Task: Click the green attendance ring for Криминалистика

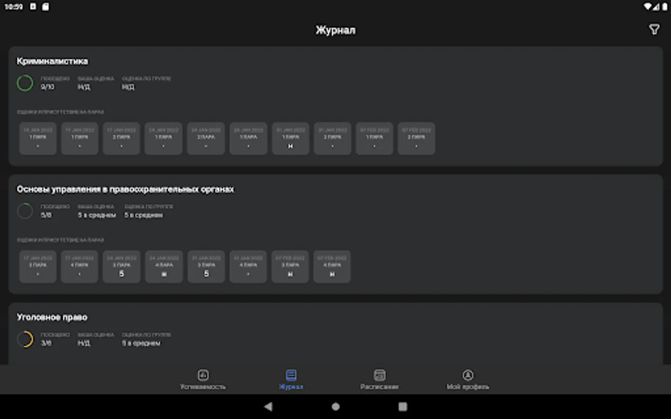Action: click(x=25, y=83)
